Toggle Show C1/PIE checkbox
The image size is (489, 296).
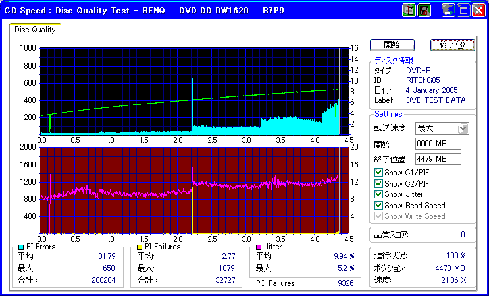pos(378,172)
